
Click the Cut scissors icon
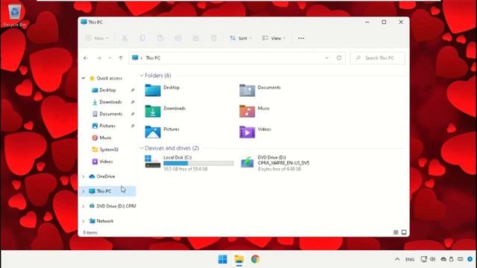[x=124, y=38]
